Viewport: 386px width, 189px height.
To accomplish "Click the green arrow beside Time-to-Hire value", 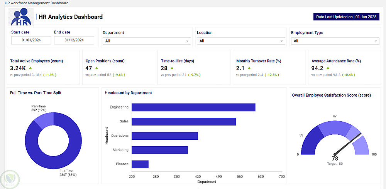I will click(172, 68).
